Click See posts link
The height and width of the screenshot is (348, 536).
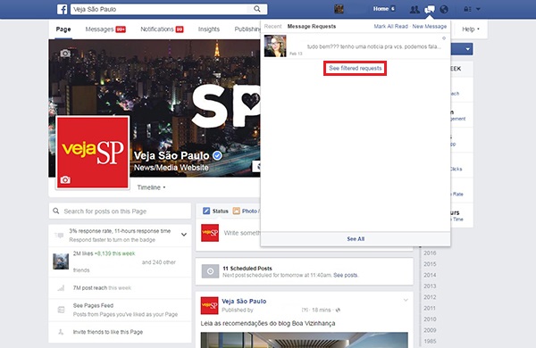tap(345, 275)
